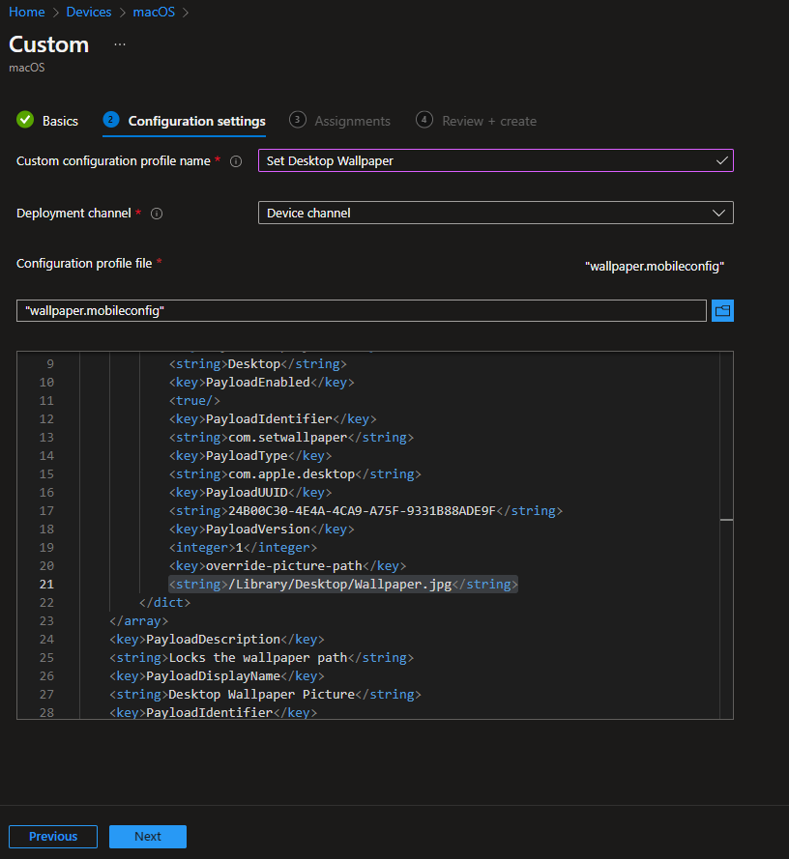This screenshot has height=859, width=789.
Task: Click the wallpaper.mobileconfig file path field
Action: pos(362,310)
